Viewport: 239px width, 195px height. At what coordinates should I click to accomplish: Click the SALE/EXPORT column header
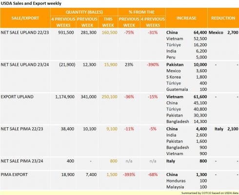(25, 18)
